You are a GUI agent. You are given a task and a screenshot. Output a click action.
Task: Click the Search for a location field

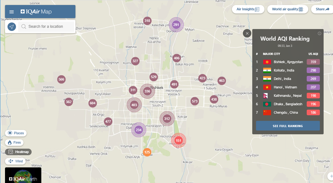(x=50, y=27)
